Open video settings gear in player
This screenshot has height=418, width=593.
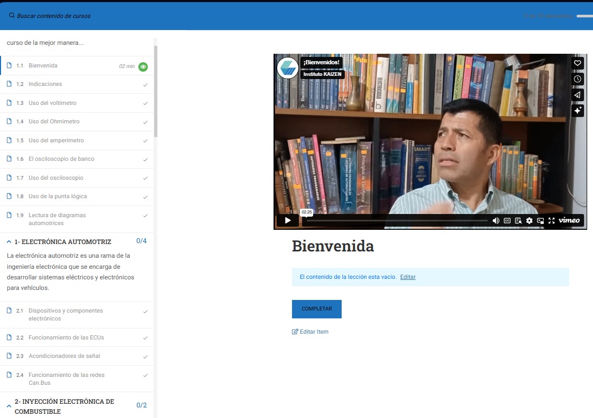(x=529, y=221)
